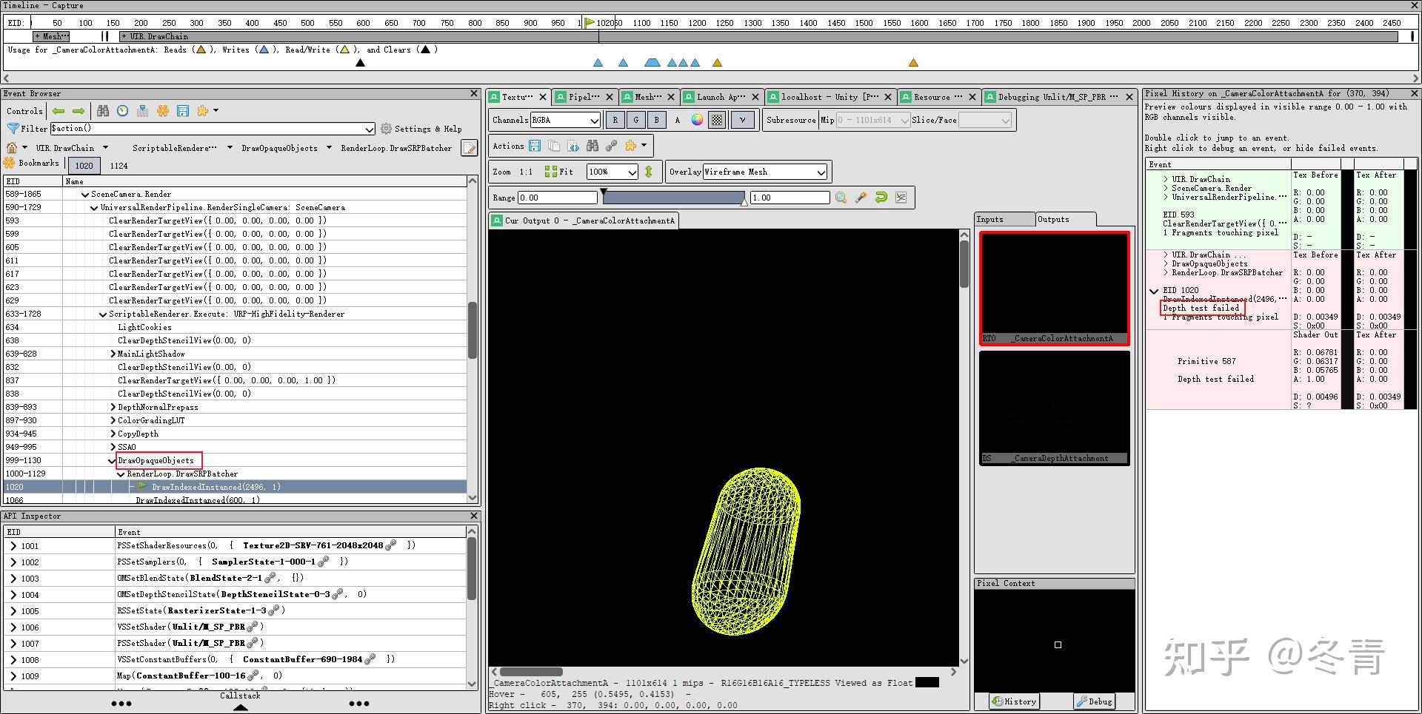Pick background color wheel
The width and height of the screenshot is (1422, 714).
697,120
